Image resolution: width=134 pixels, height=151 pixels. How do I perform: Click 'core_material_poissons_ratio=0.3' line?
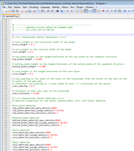pyautogui.click(x=32, y=137)
